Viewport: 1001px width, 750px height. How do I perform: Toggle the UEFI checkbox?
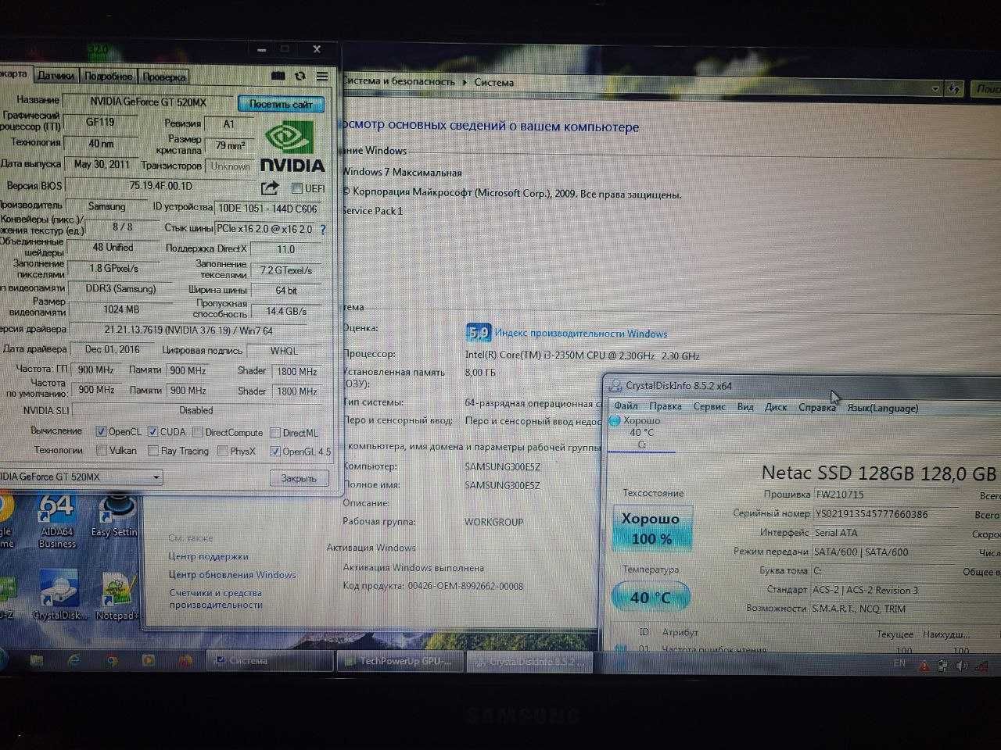(296, 188)
